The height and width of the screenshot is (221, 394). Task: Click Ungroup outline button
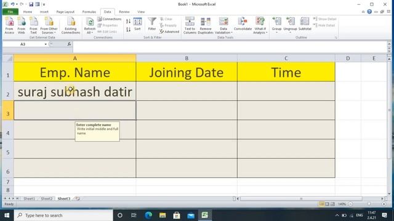point(290,25)
